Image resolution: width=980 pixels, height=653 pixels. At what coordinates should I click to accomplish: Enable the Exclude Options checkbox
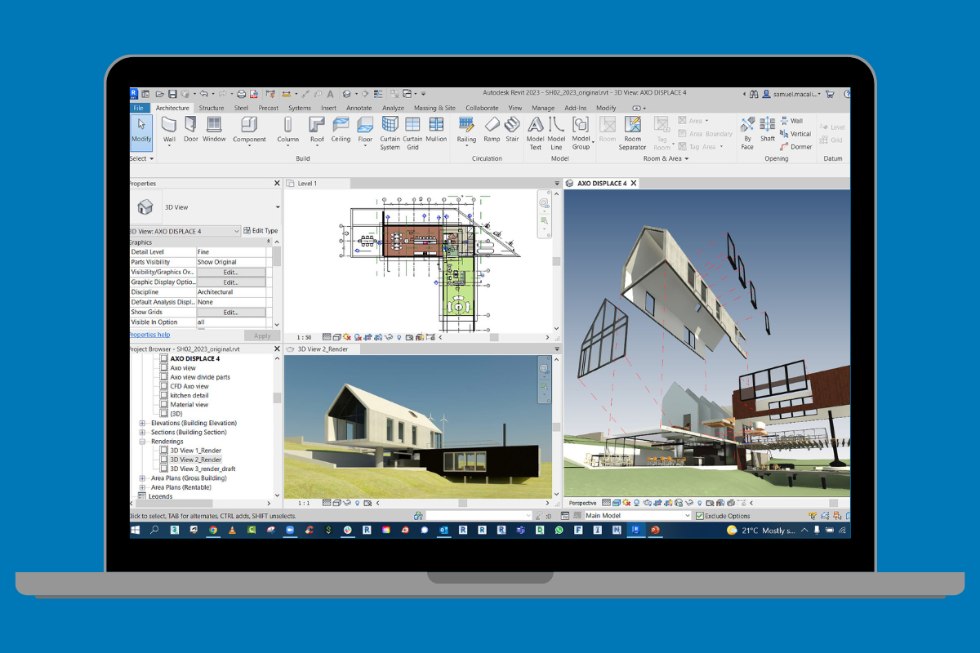click(x=700, y=515)
